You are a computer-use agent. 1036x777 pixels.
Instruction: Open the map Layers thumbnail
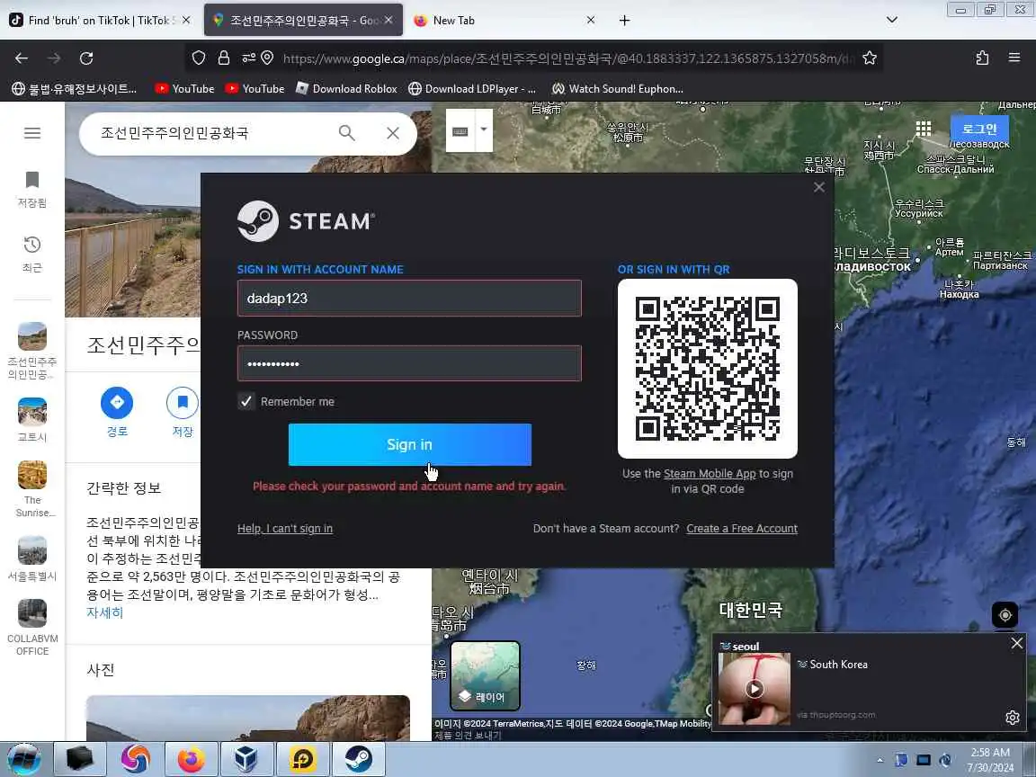[x=486, y=675]
